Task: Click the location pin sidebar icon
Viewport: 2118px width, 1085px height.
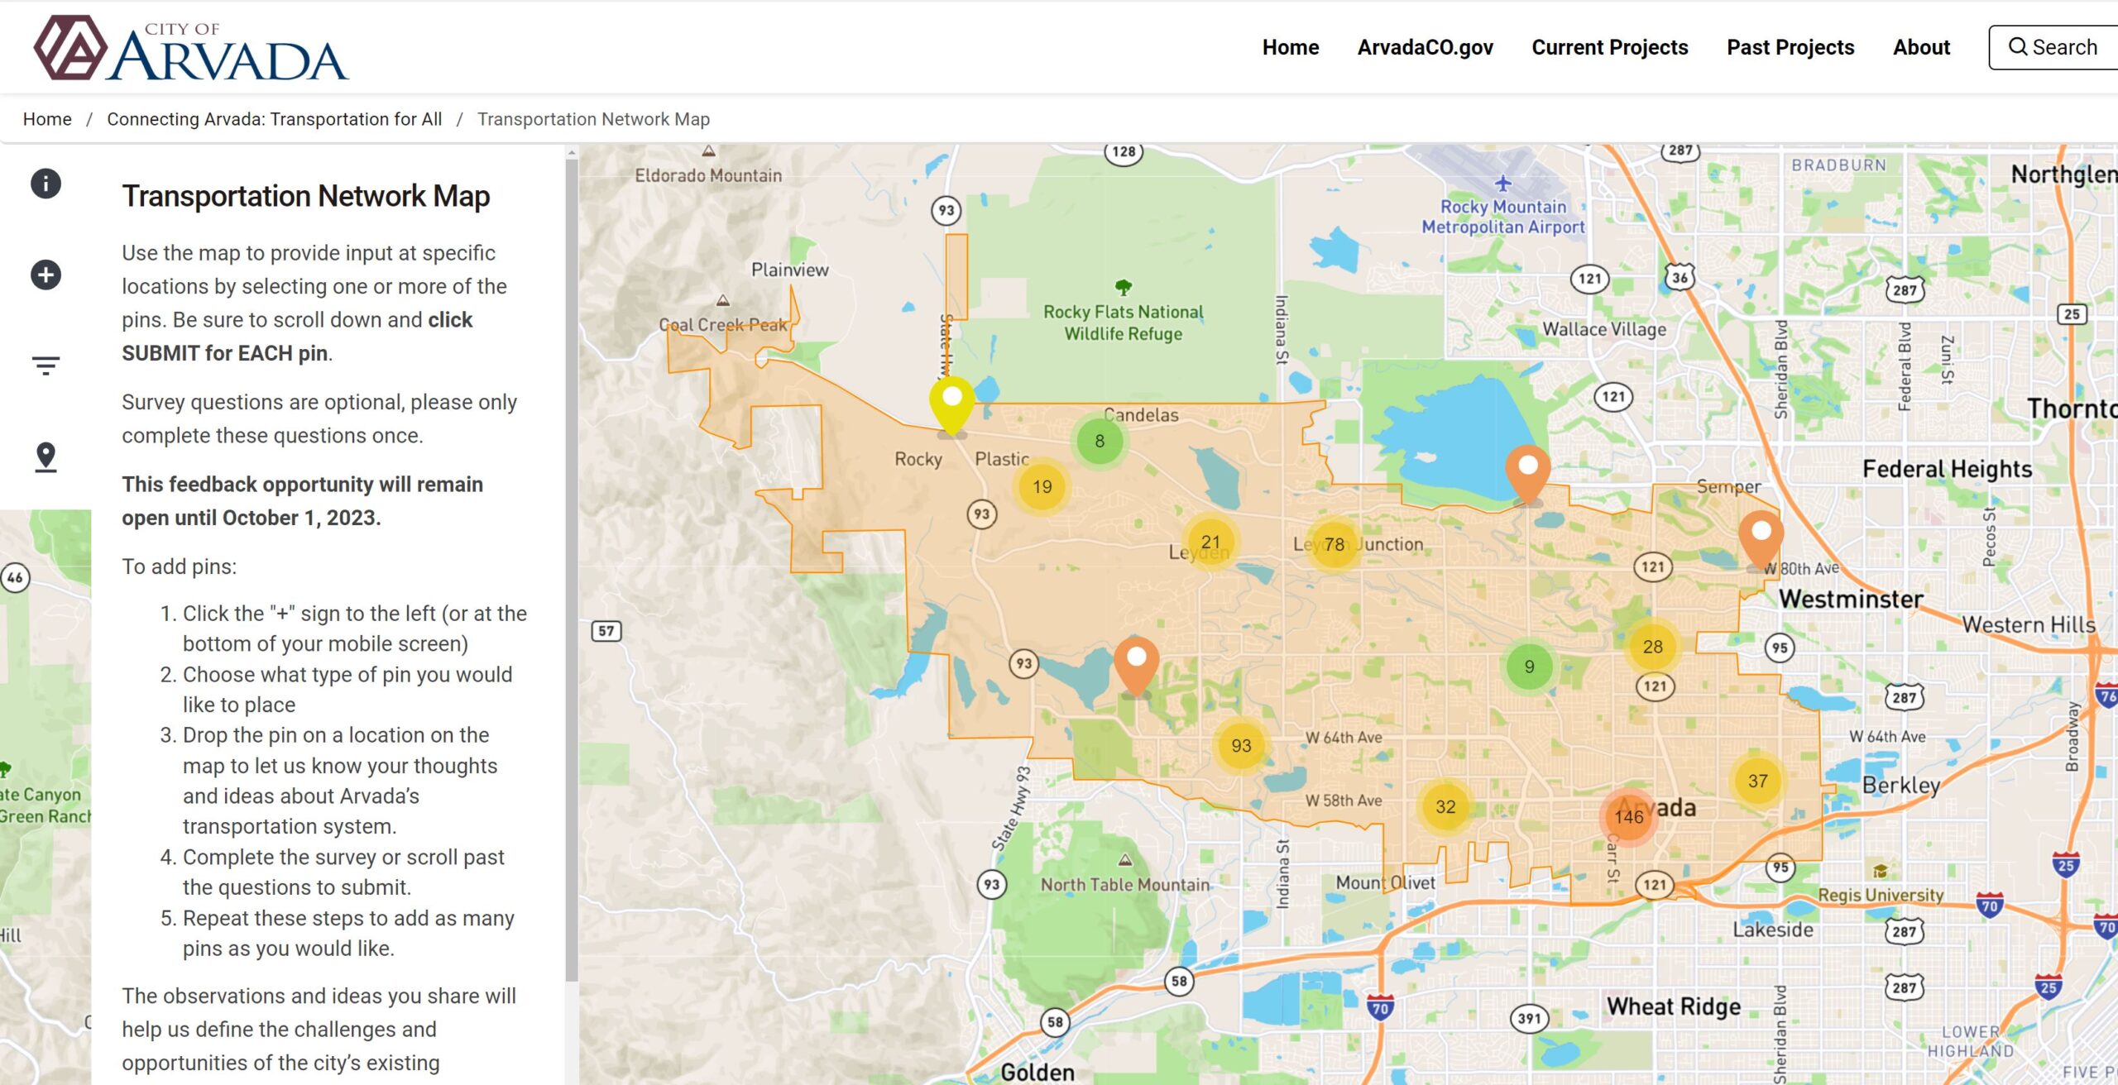Action: 46,456
